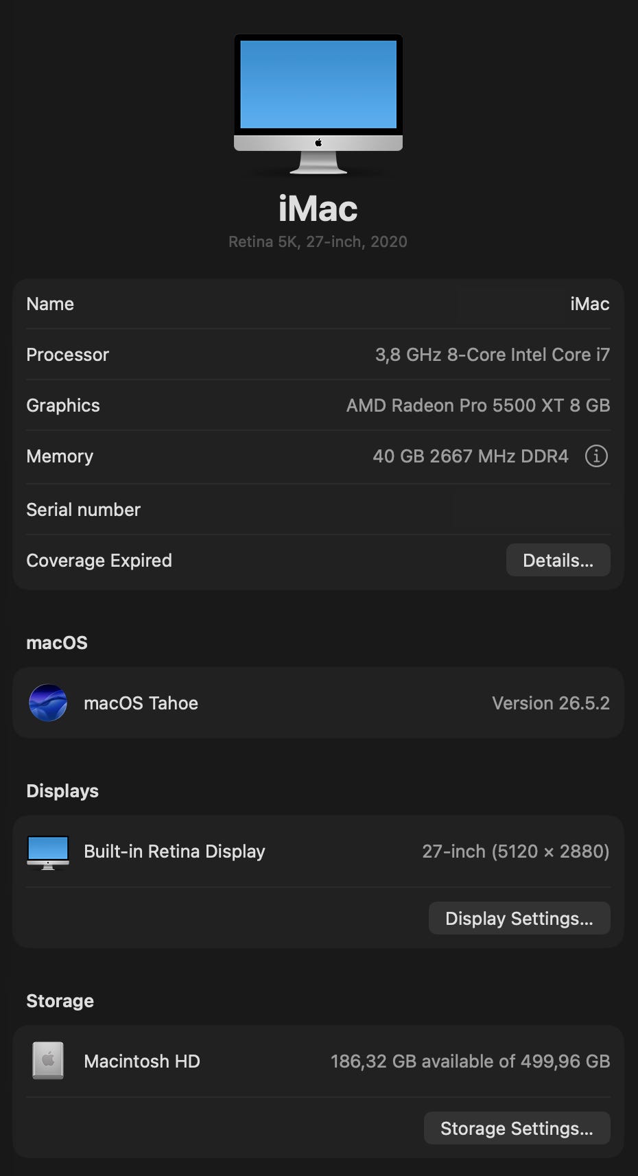Open coverage Details button
This screenshot has height=1176, width=638.
(558, 560)
